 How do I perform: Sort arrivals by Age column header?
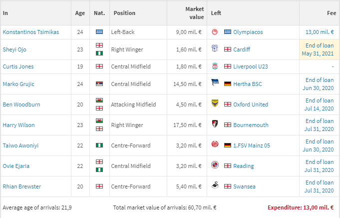(80, 13)
